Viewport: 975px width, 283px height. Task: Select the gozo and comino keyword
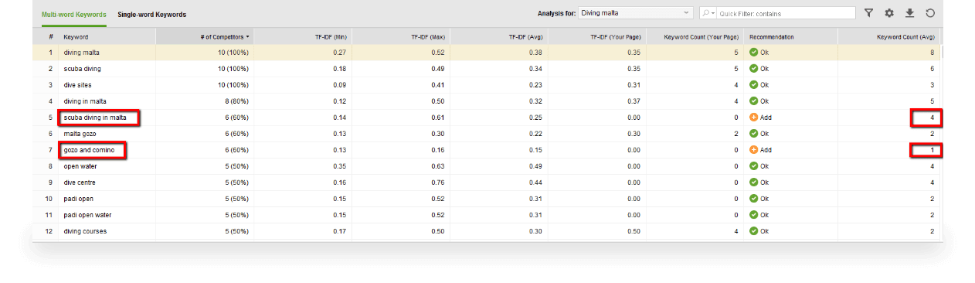point(89,150)
